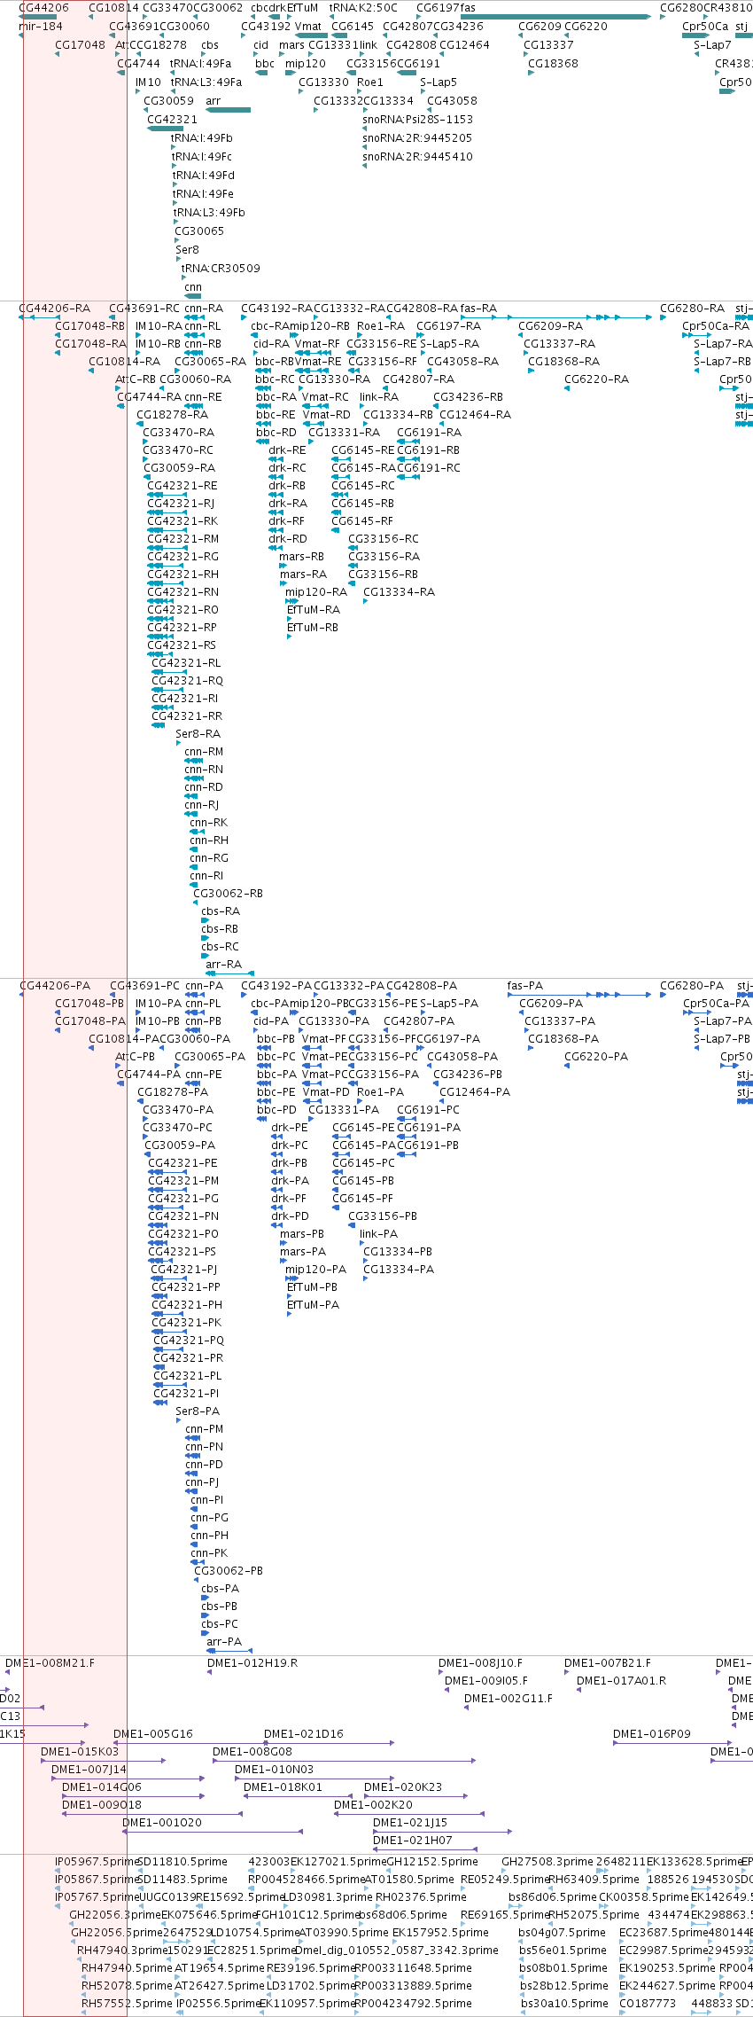Click the S-Lap7-RA transcript label
This screenshot has width=753, height=2017.
(x=723, y=344)
